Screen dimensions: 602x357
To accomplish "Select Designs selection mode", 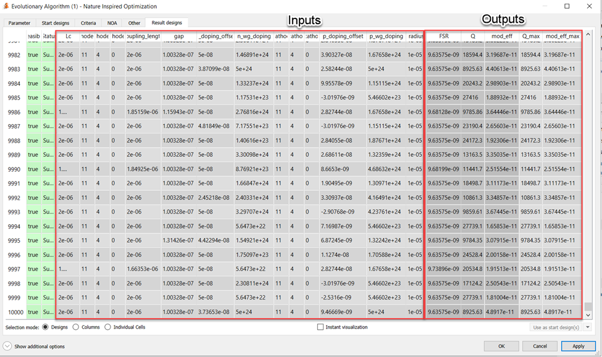I will tap(45, 327).
